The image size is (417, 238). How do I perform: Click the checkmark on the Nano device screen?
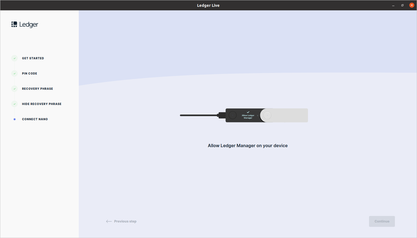click(x=248, y=112)
